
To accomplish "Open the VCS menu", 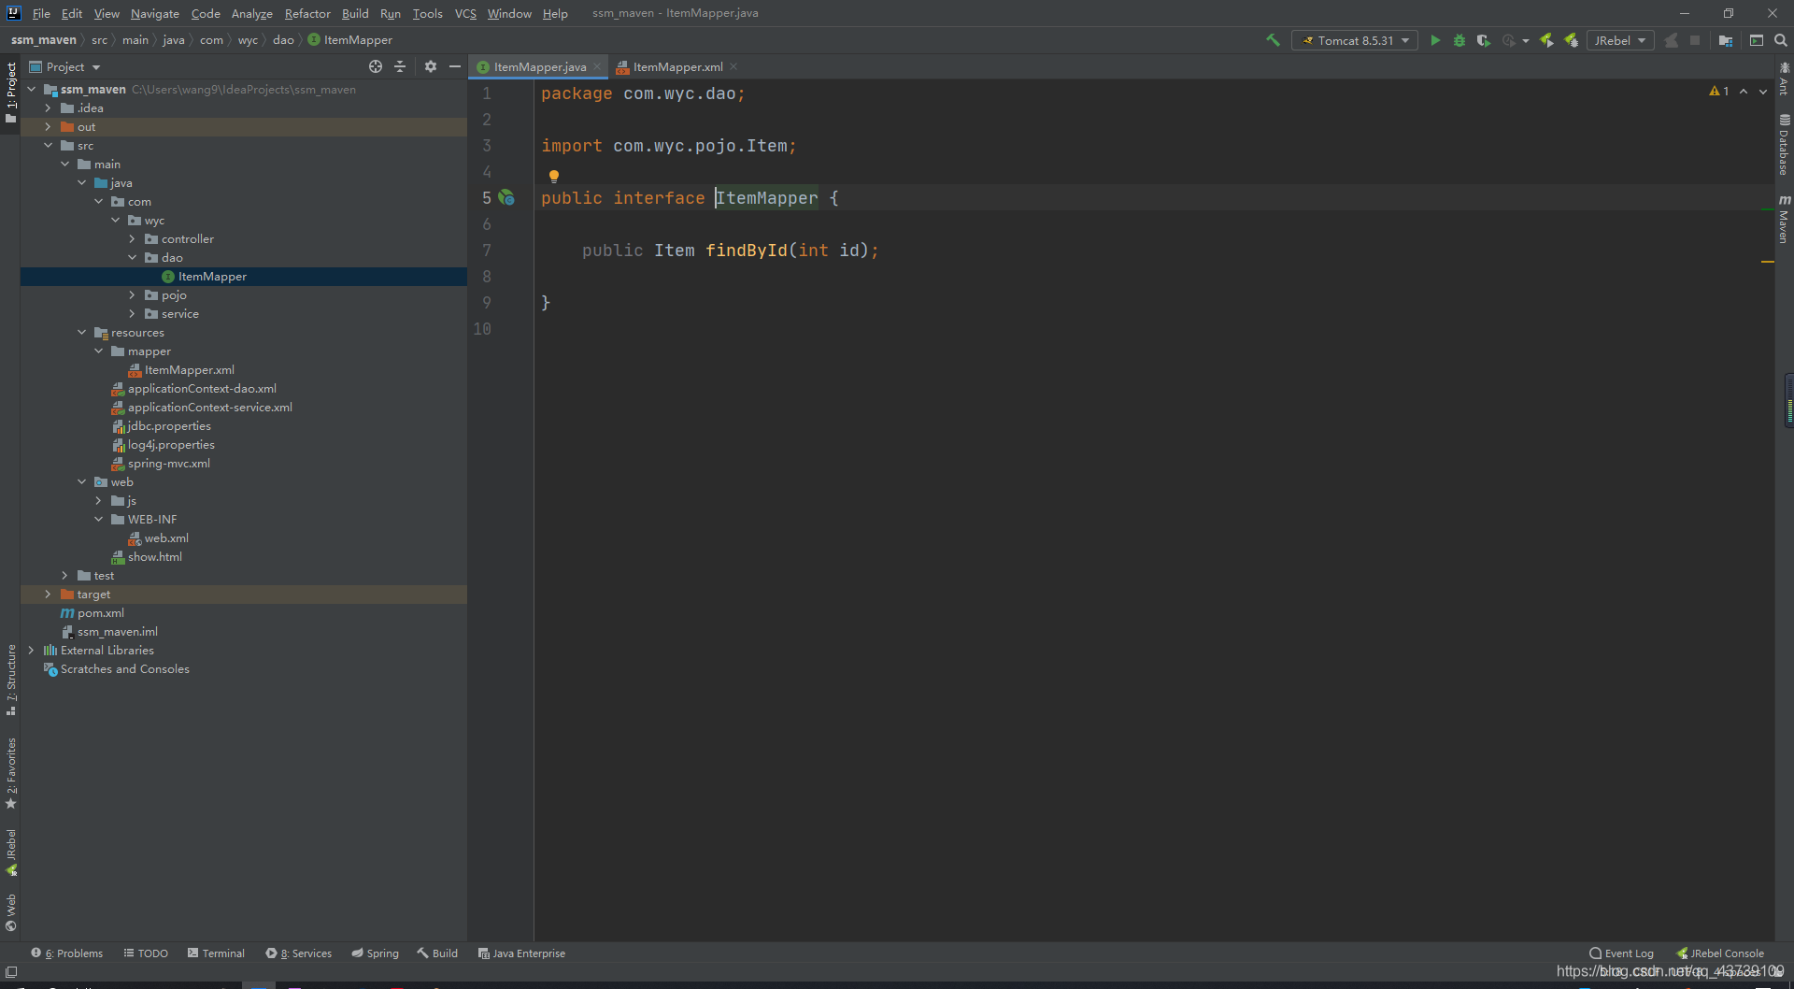I will click(465, 13).
